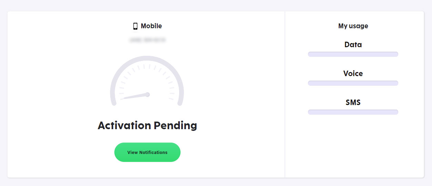Click the SMS label
Viewport: 432px width, 186px height.
point(353,102)
